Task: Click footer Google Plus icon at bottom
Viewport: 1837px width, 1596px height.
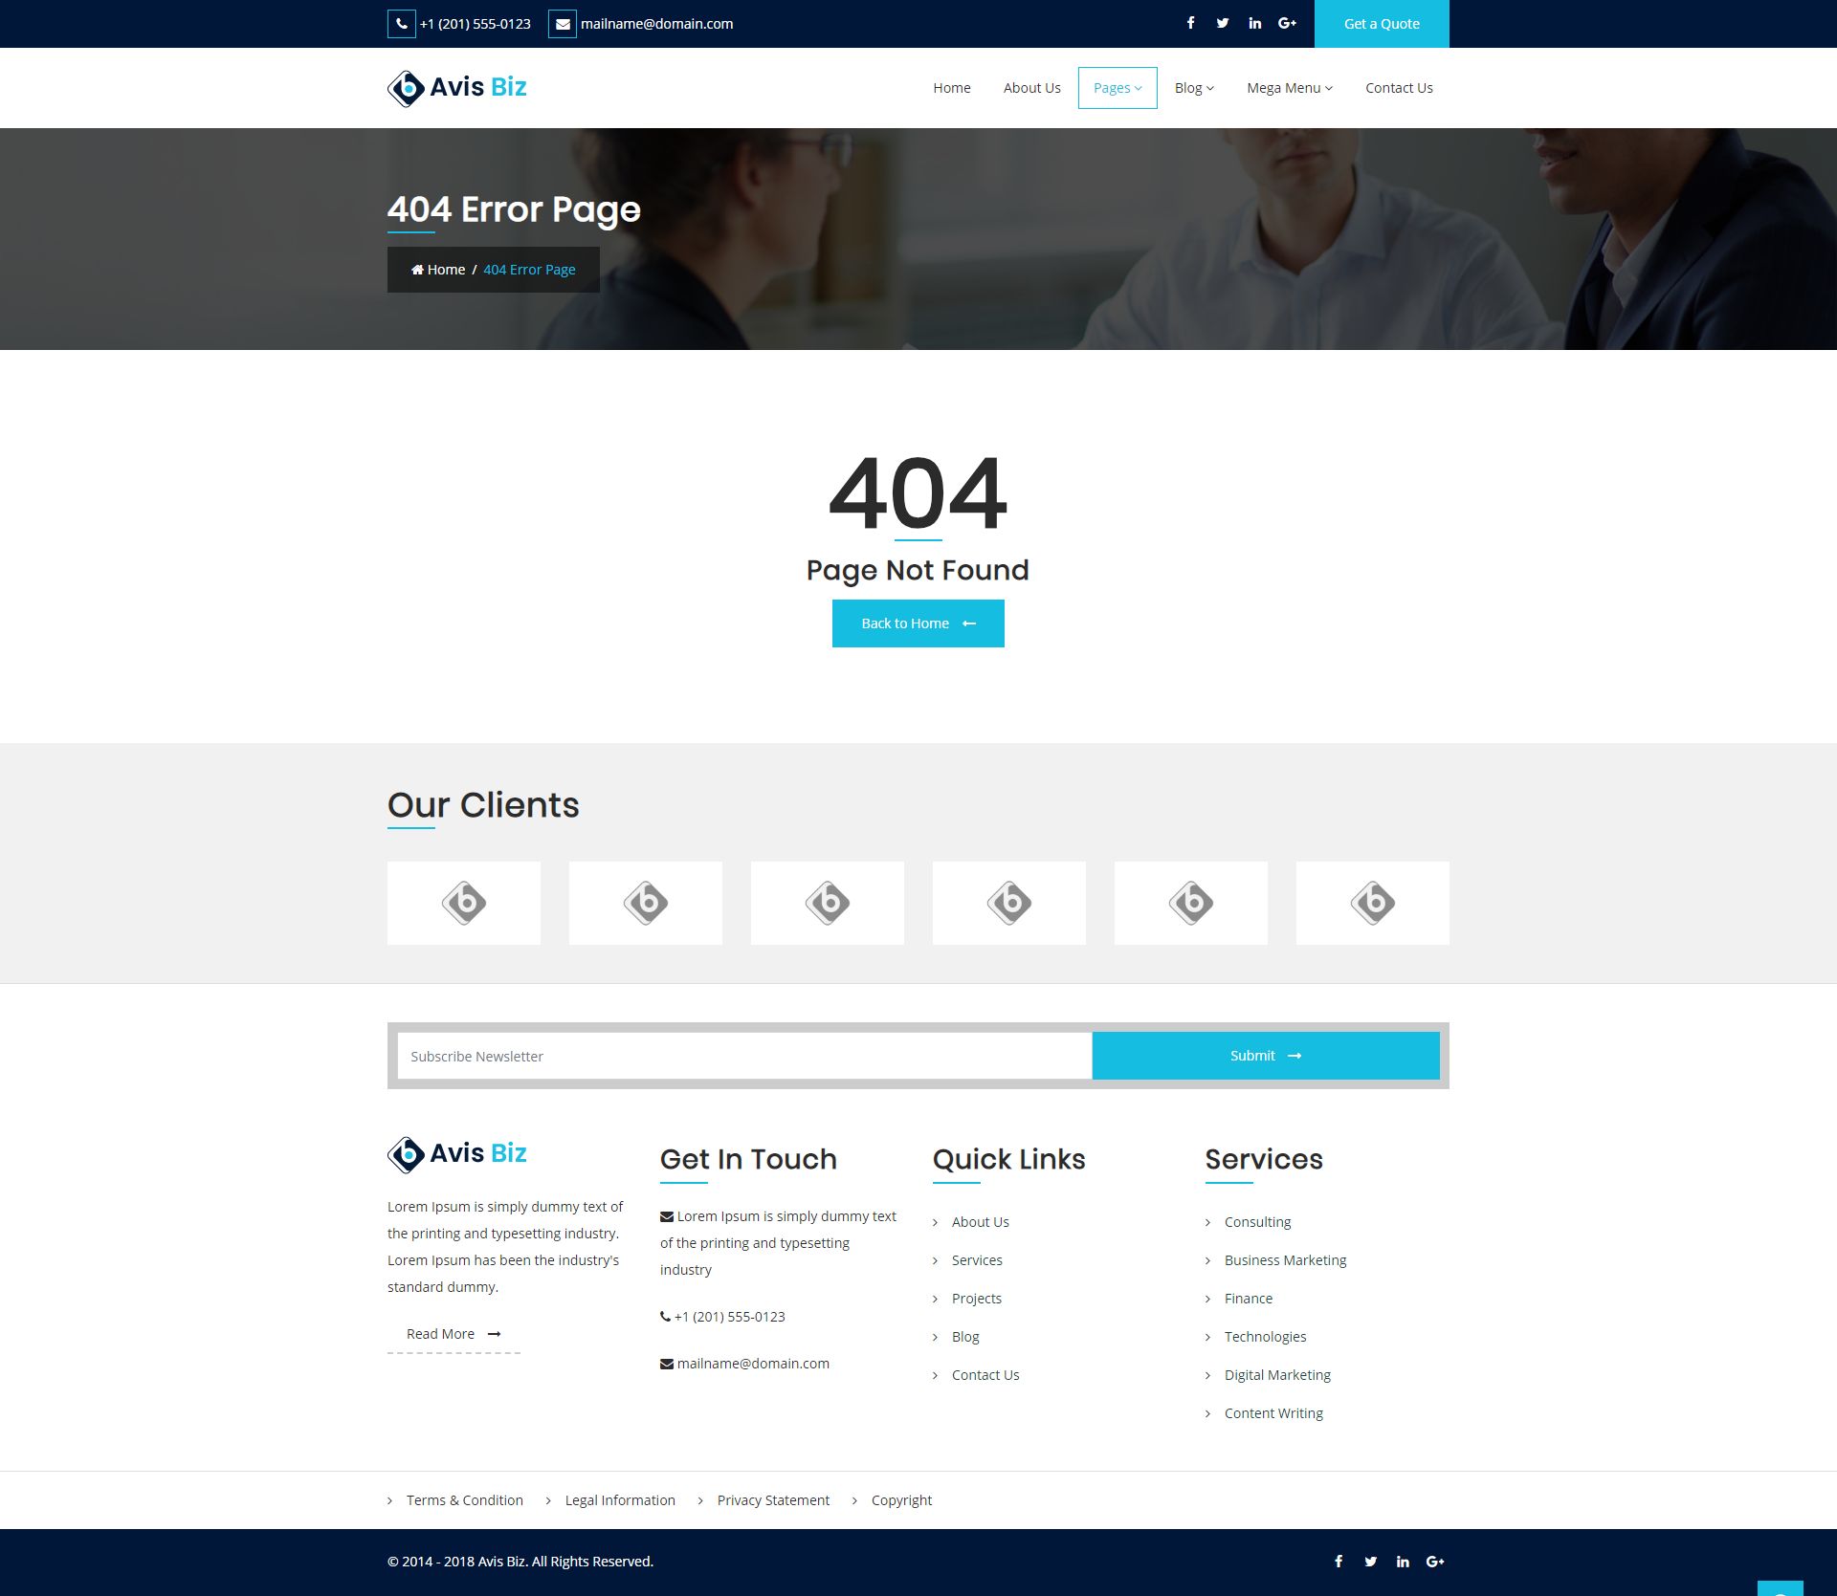Action: point(1434,1562)
